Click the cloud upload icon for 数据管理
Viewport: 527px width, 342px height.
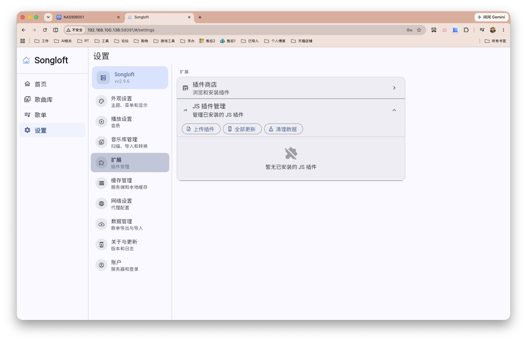[x=101, y=224]
